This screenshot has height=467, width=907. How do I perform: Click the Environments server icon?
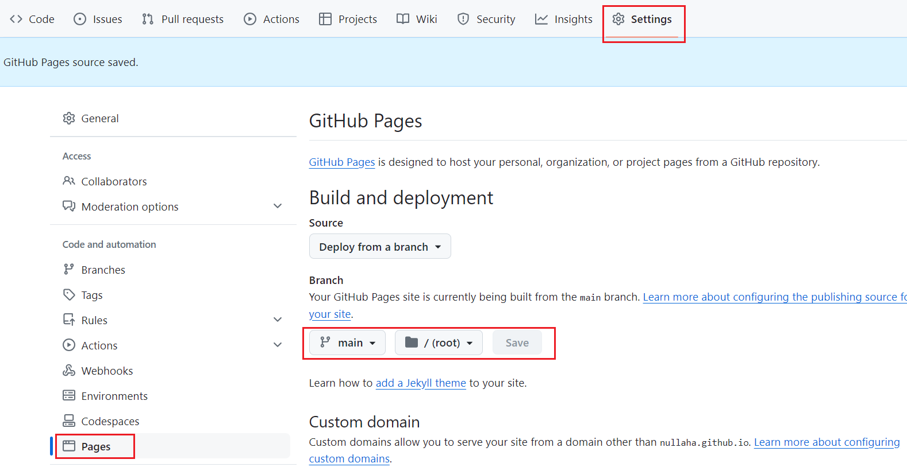[69, 395]
